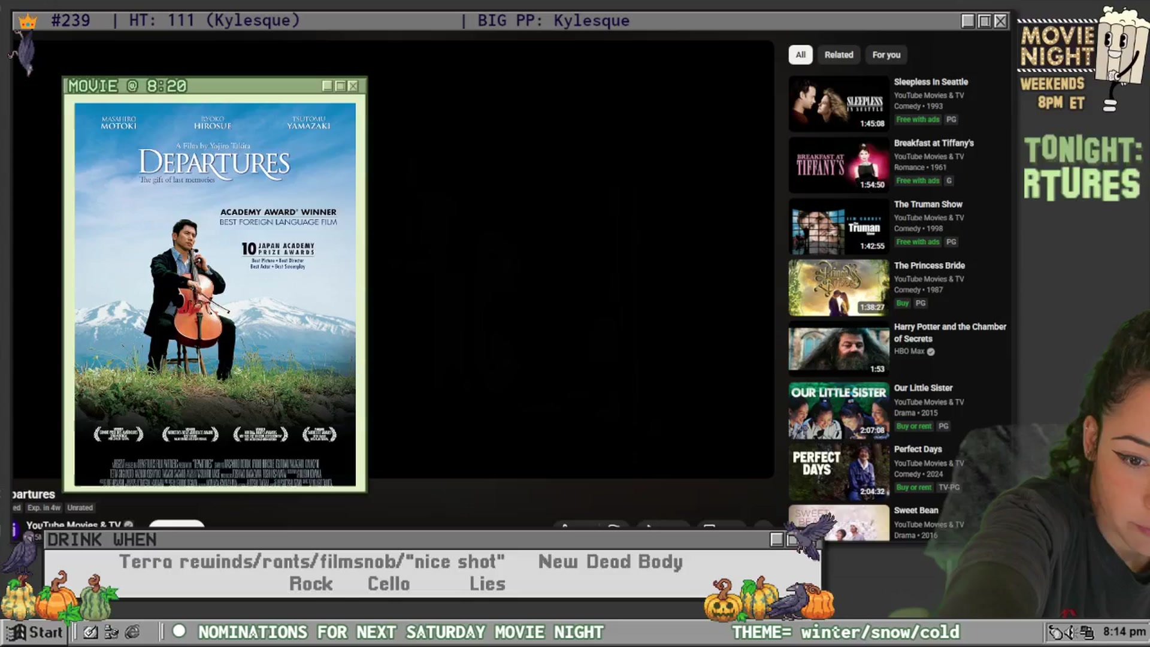Image resolution: width=1150 pixels, height=647 pixels.
Task: Click Our Little Sister title link
Action: click(x=923, y=388)
